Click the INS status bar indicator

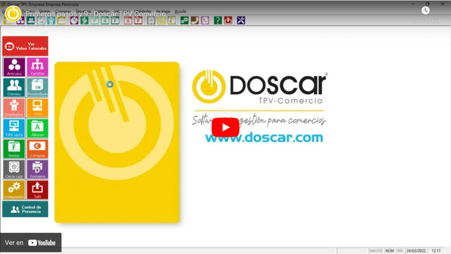tap(400, 251)
